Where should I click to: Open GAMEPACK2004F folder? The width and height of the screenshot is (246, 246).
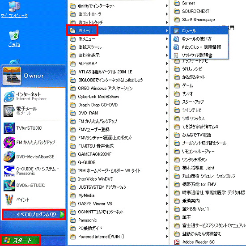[119, 154]
